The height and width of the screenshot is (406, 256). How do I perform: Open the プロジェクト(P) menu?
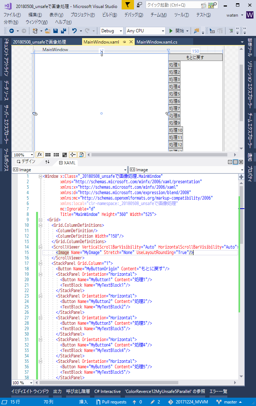tap(83, 15)
